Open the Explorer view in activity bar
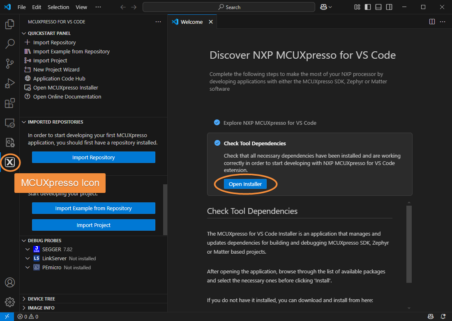The height and width of the screenshot is (321, 452). pyautogui.click(x=9, y=24)
